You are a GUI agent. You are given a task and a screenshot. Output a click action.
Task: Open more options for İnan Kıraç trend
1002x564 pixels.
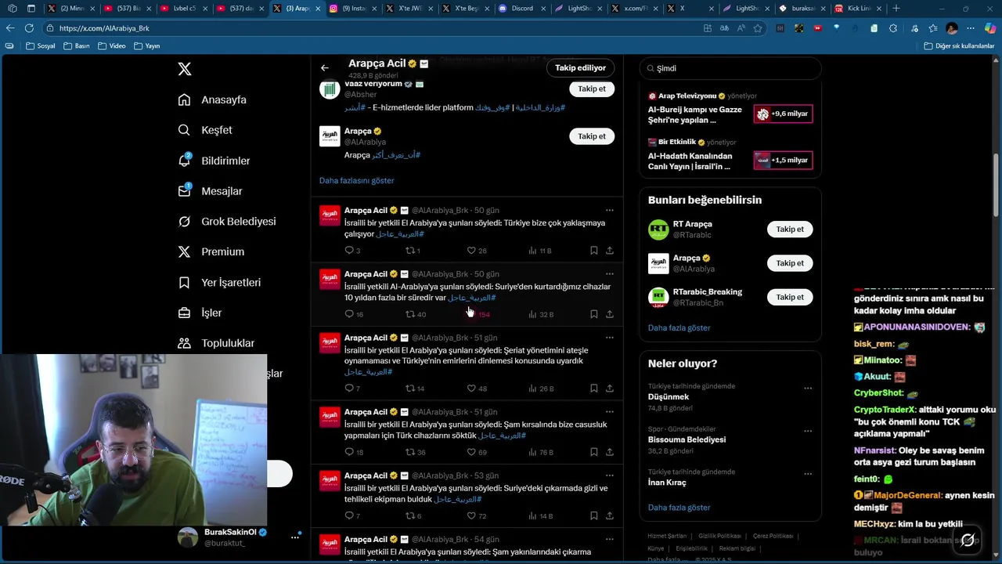click(x=807, y=474)
